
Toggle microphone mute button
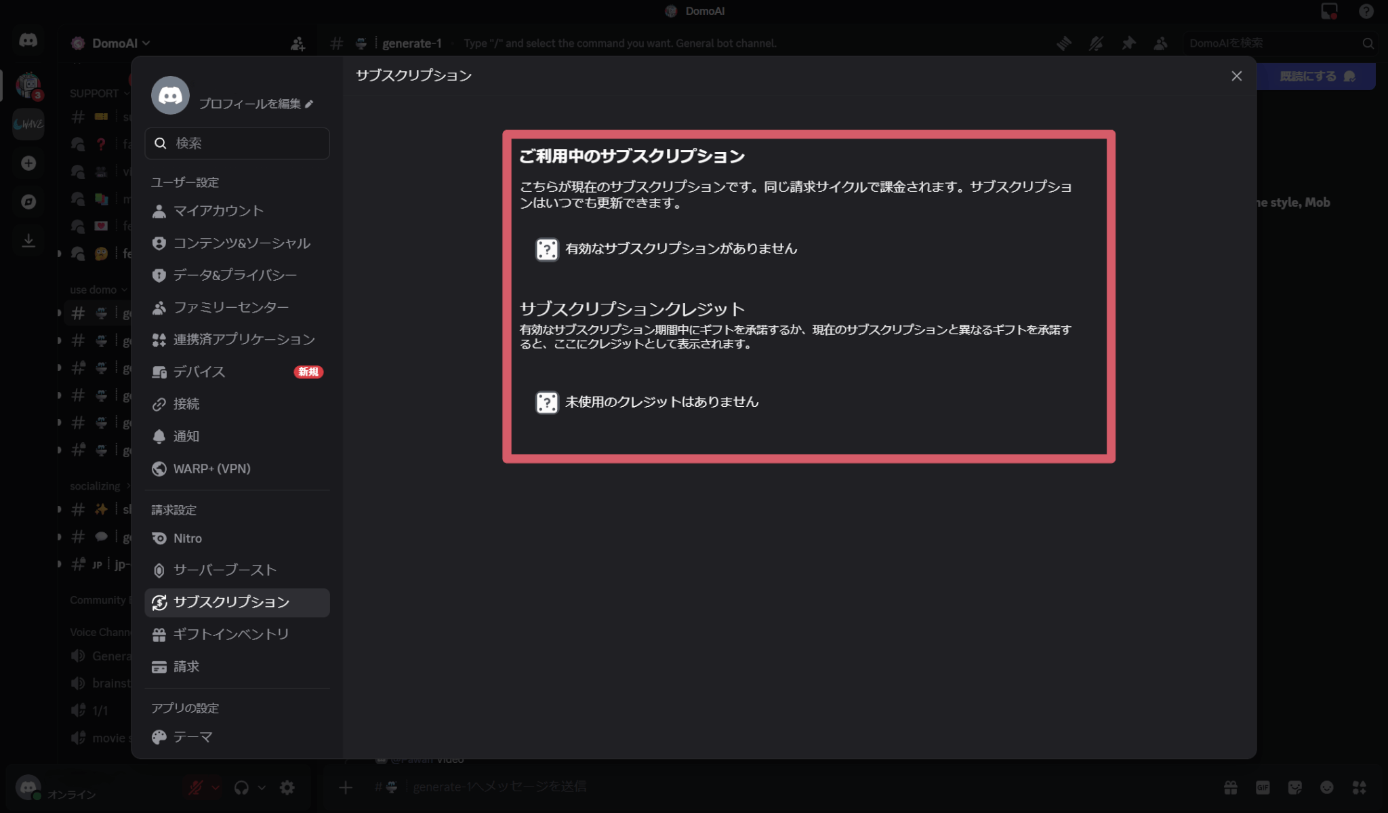(x=196, y=787)
